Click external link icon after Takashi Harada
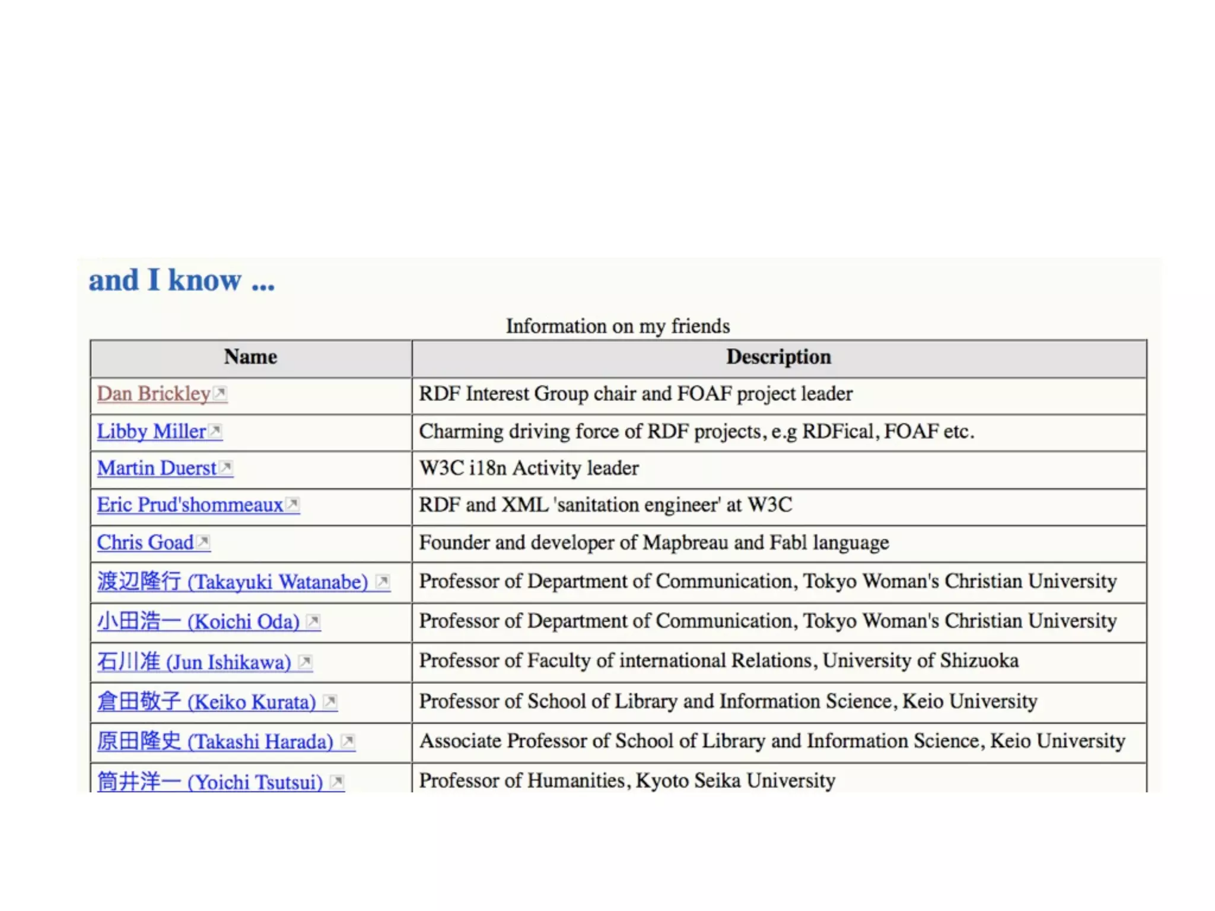 coord(348,741)
